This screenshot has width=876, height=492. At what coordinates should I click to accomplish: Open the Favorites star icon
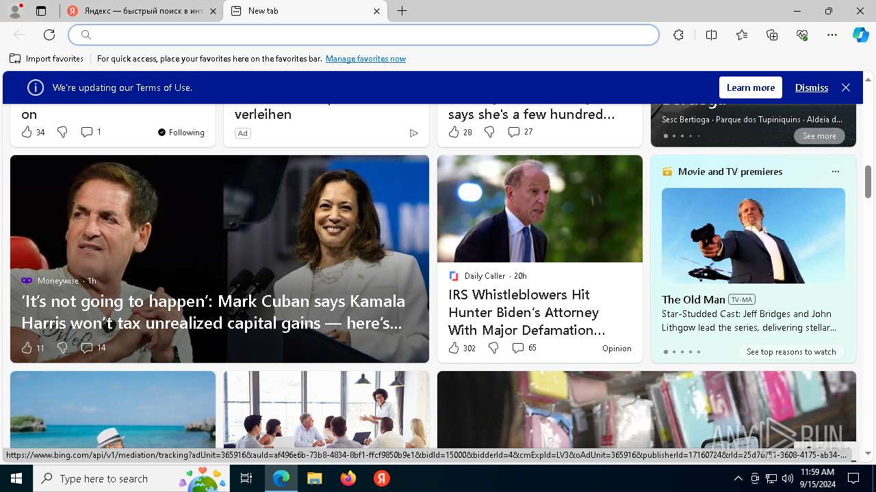click(742, 35)
